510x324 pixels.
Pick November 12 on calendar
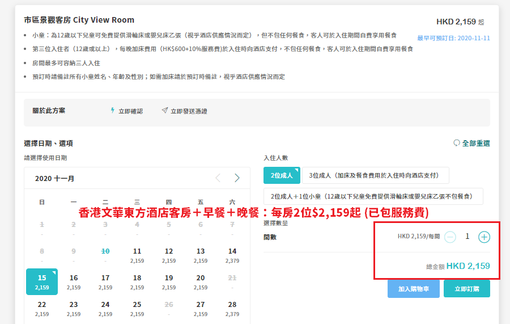[169, 255]
